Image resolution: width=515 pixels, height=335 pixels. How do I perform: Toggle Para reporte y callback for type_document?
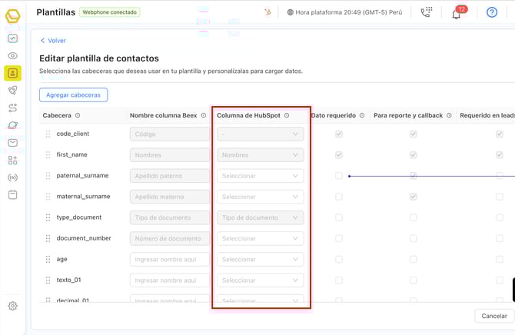click(x=414, y=217)
